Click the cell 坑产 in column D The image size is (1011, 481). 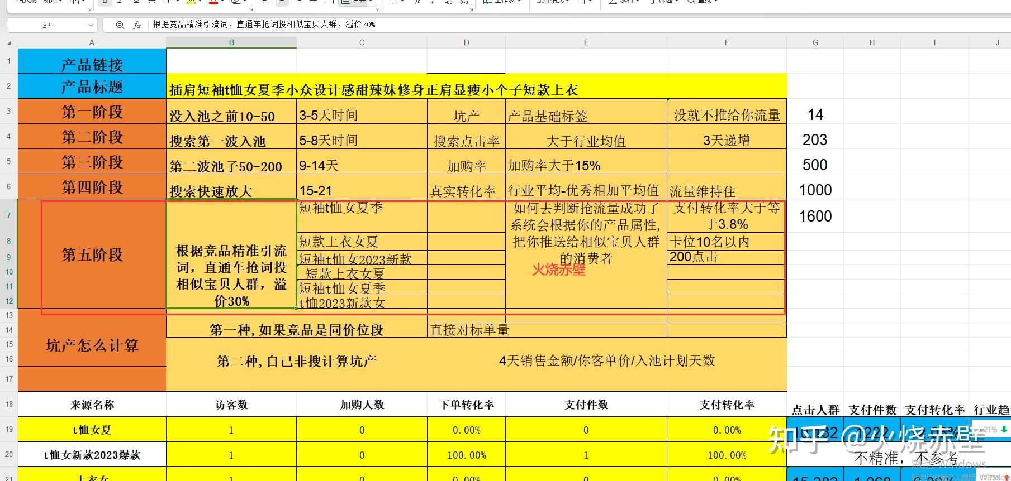(x=466, y=112)
